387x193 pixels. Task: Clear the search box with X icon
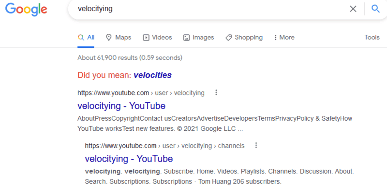point(353,9)
